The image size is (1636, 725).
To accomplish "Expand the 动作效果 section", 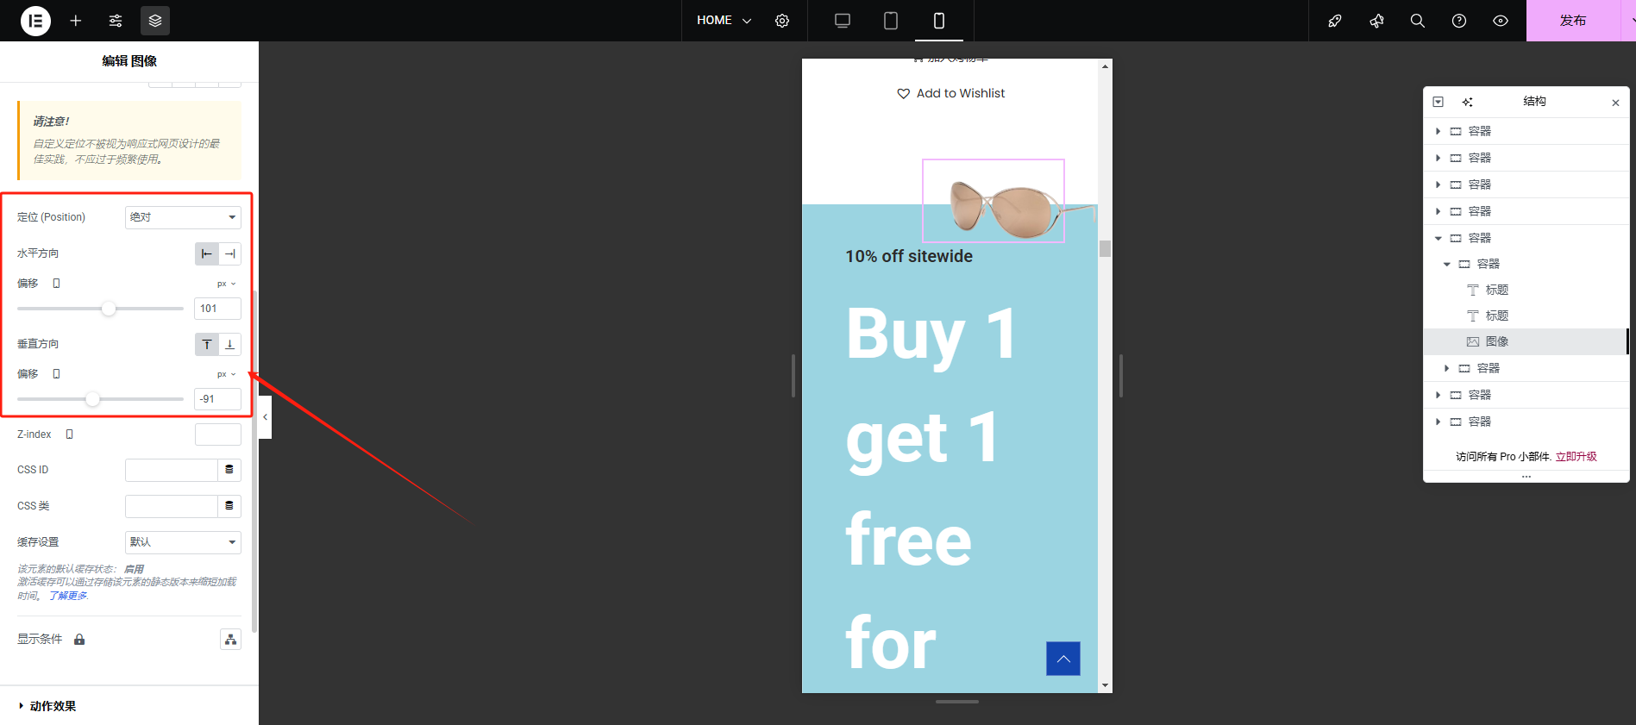I will pyautogui.click(x=53, y=706).
